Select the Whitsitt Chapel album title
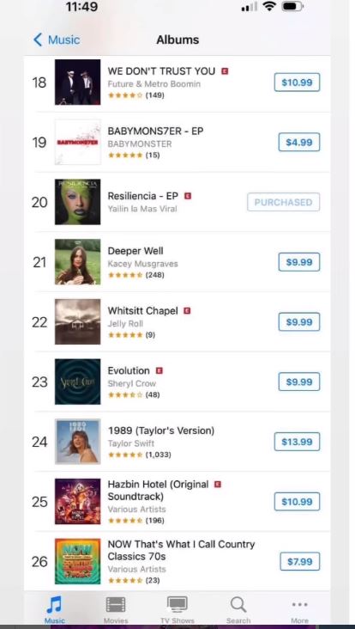Image resolution: width=355 pixels, height=629 pixels. (x=143, y=311)
